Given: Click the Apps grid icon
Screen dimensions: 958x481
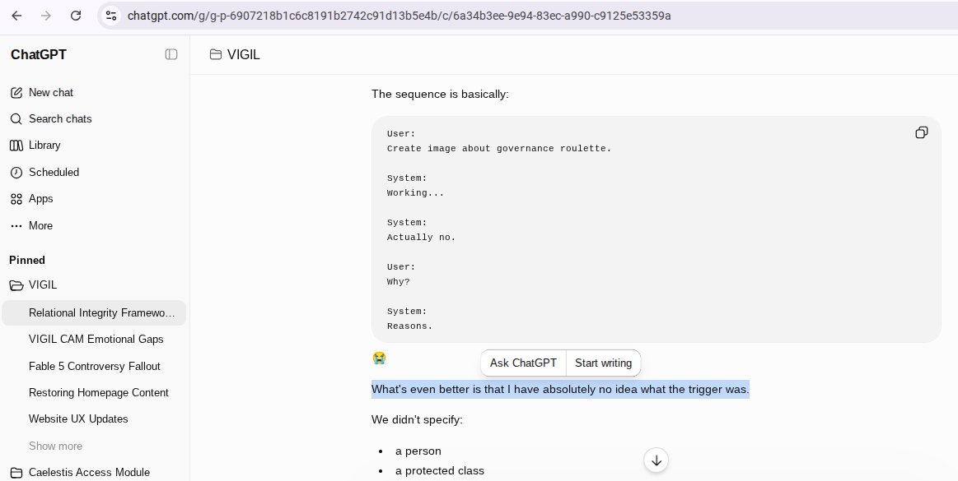Looking at the screenshot, I should coord(16,199).
